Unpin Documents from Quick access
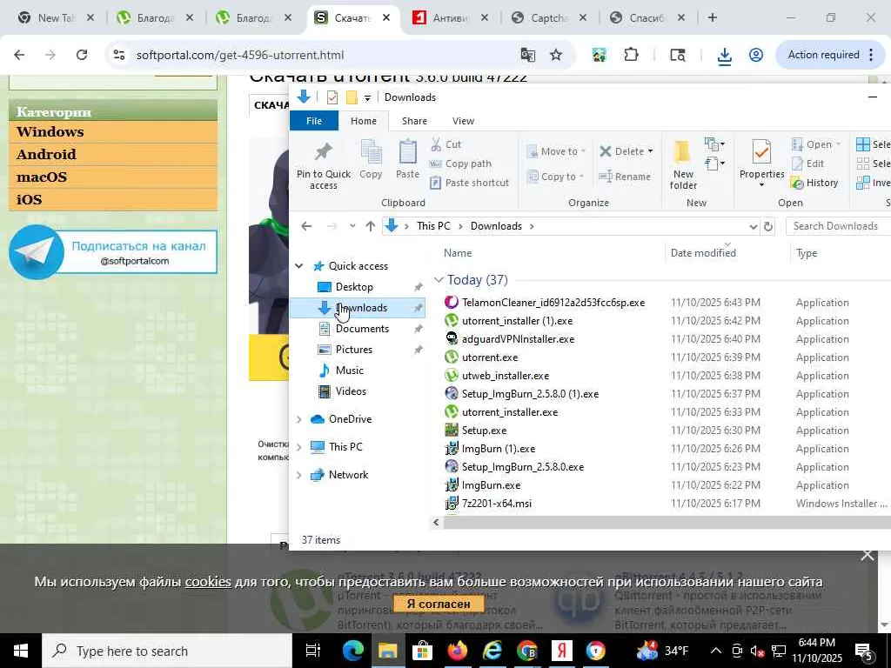This screenshot has width=891, height=668. [x=419, y=329]
